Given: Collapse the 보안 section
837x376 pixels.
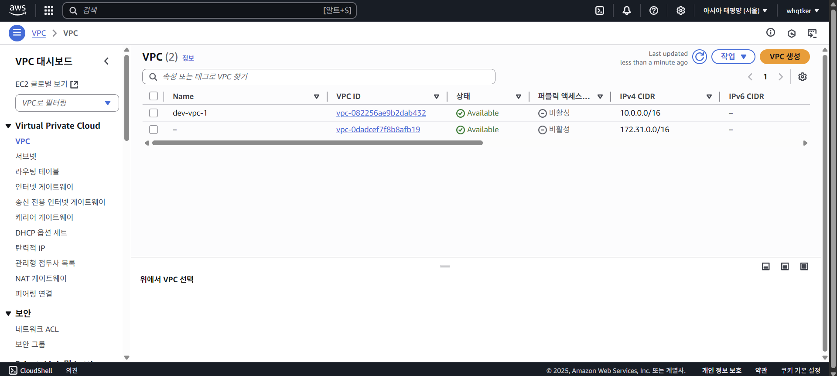Looking at the screenshot, I should click(8, 314).
